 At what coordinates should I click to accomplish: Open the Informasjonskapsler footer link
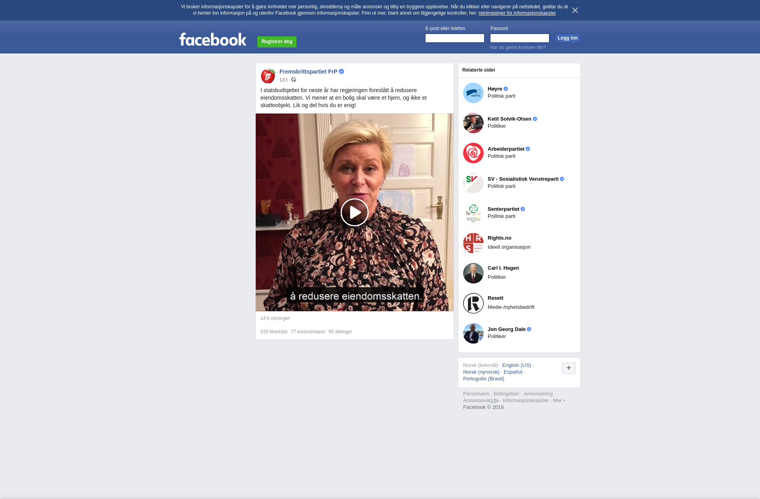pyautogui.click(x=526, y=401)
